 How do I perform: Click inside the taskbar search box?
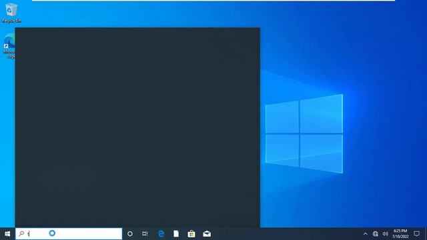69,234
